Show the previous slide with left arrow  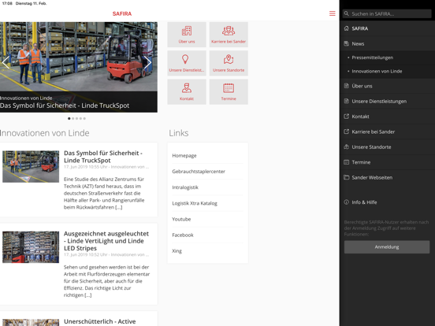click(6, 62)
